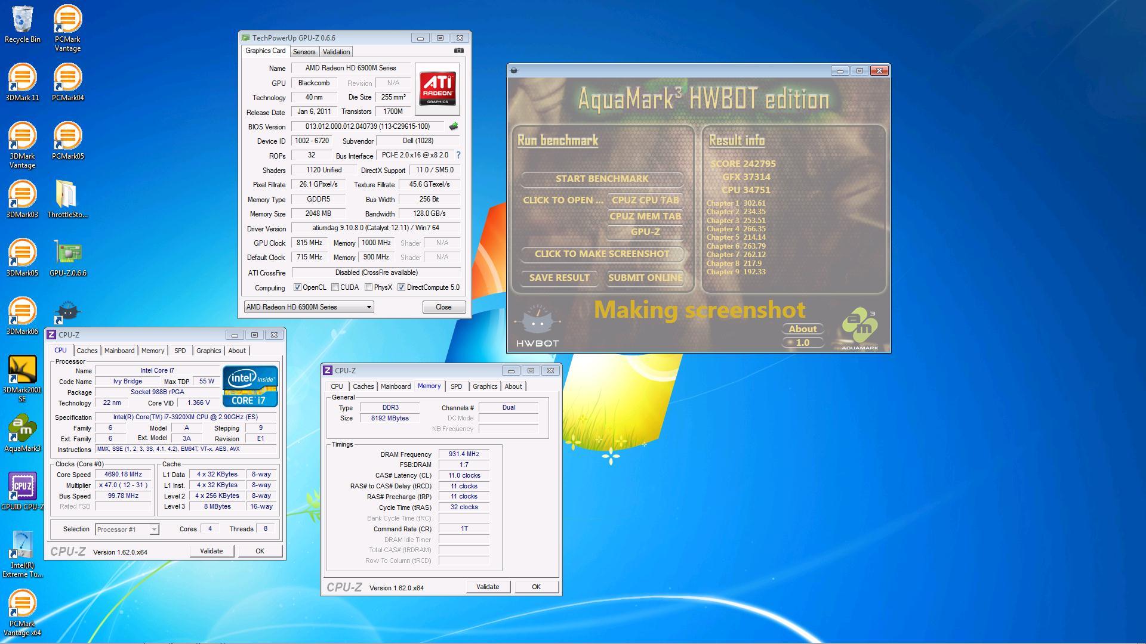Click the AquaMark am3 logo

860,329
